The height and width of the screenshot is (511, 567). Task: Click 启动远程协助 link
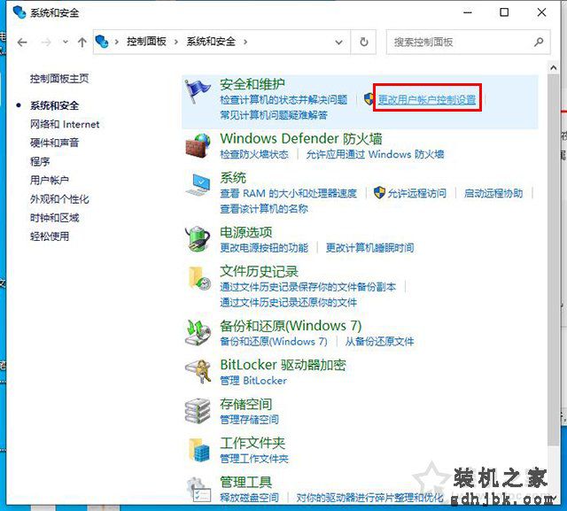[x=493, y=193]
